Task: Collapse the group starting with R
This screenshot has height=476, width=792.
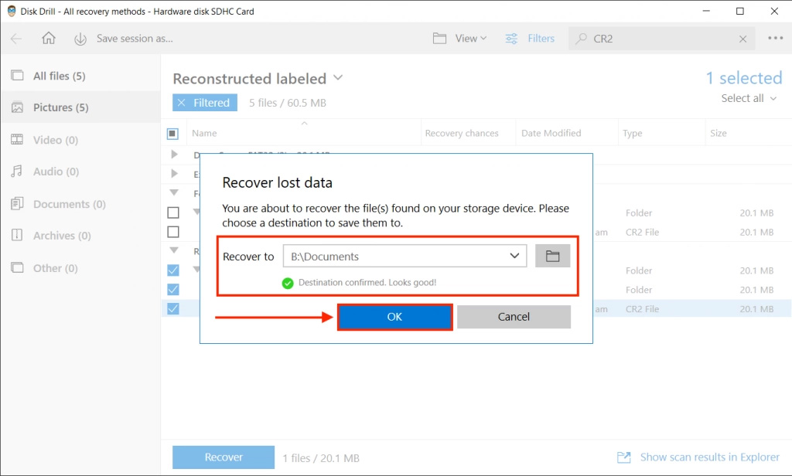Action: (x=174, y=250)
